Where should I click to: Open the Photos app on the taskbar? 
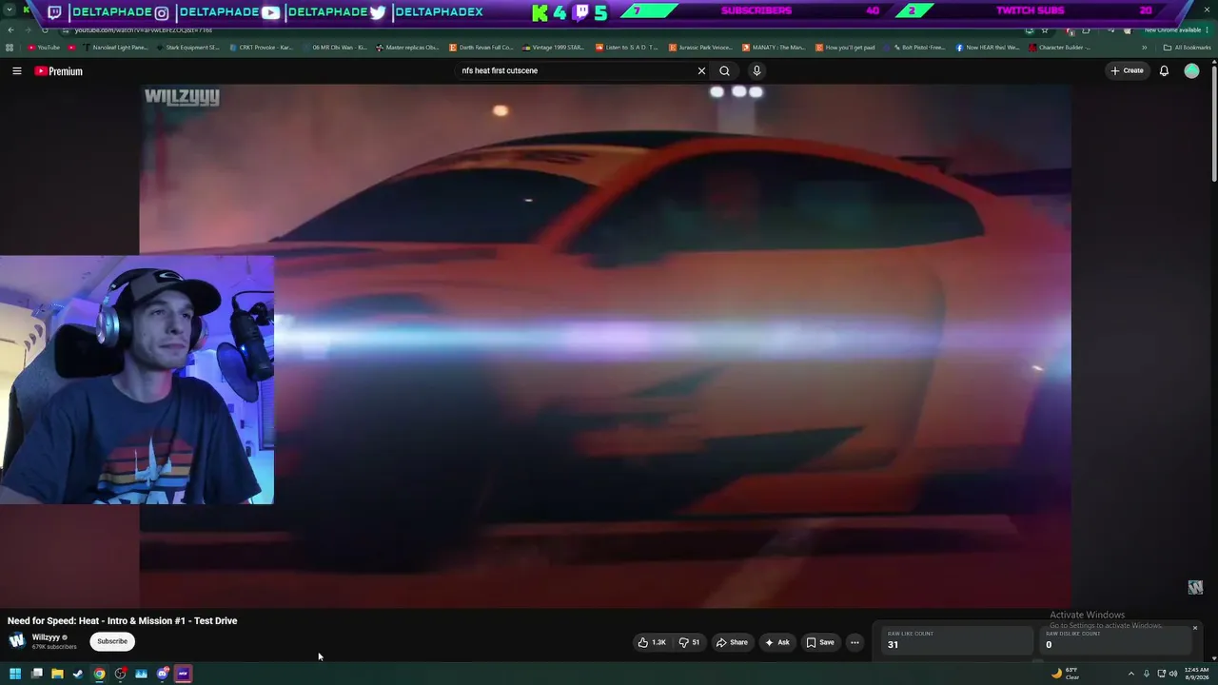click(141, 674)
